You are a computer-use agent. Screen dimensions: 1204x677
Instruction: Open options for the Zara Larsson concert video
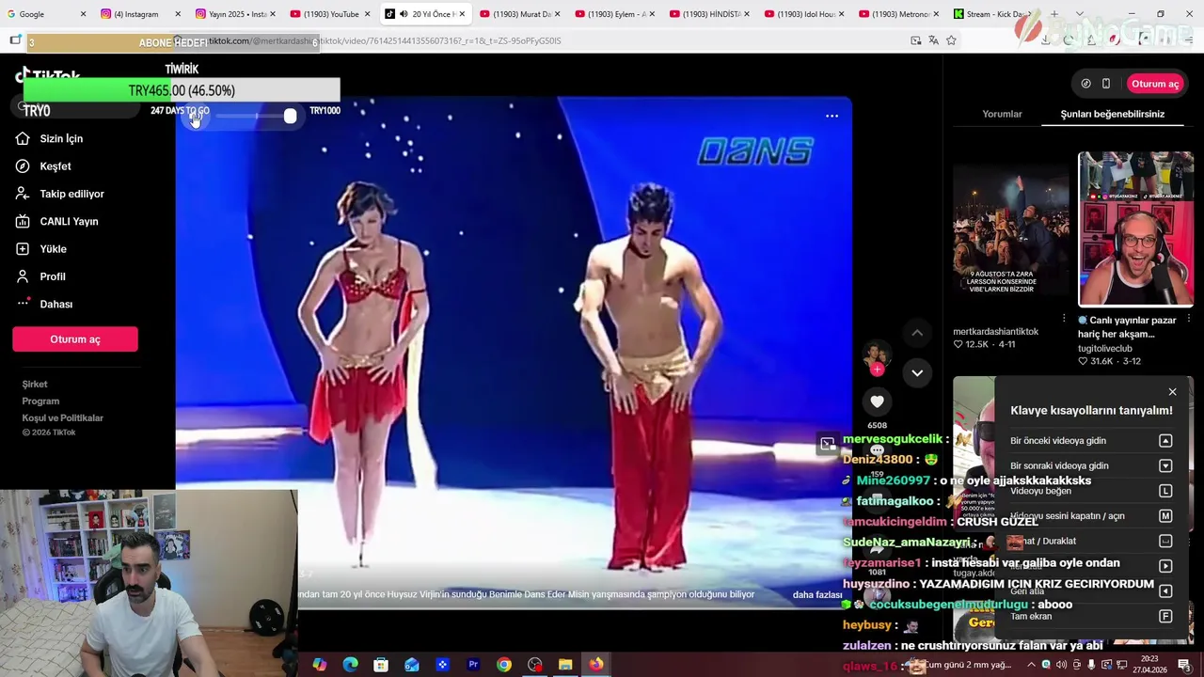point(1064,319)
